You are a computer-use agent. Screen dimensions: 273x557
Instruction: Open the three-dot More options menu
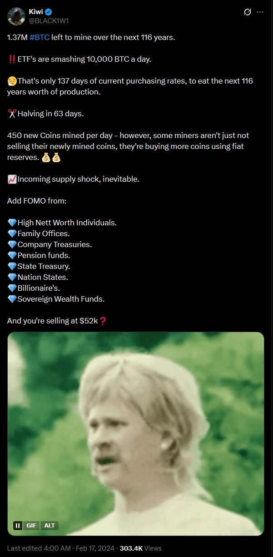(x=260, y=12)
